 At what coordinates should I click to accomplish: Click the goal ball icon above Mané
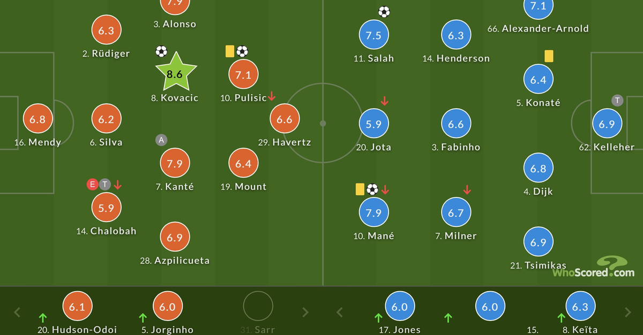[x=372, y=189]
